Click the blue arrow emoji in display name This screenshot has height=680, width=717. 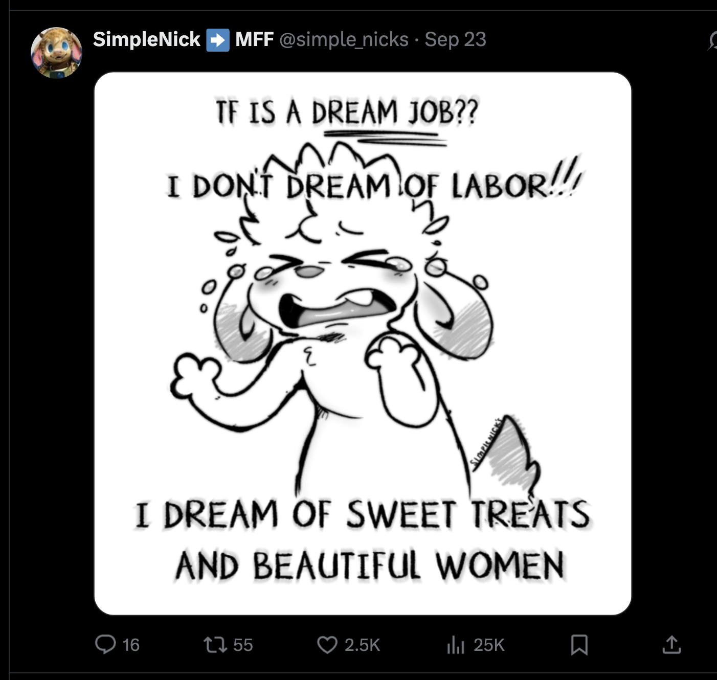tap(218, 40)
